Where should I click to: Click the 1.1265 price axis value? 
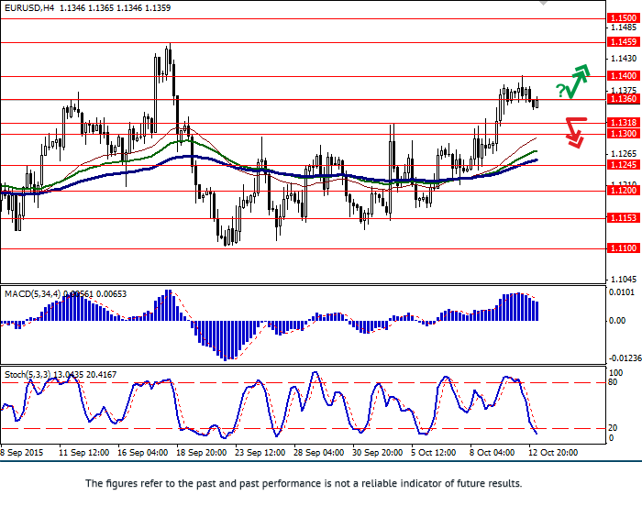[624, 154]
